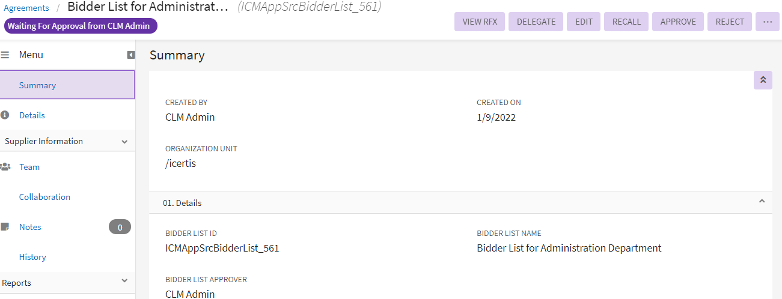Collapse all sections with double-chevron button
Image resolution: width=782 pixels, height=299 pixels.
click(x=763, y=80)
